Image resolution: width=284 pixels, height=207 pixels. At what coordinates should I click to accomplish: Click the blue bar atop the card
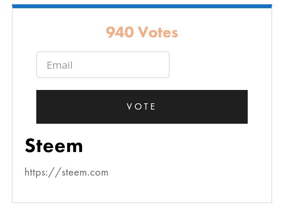[x=142, y=6]
